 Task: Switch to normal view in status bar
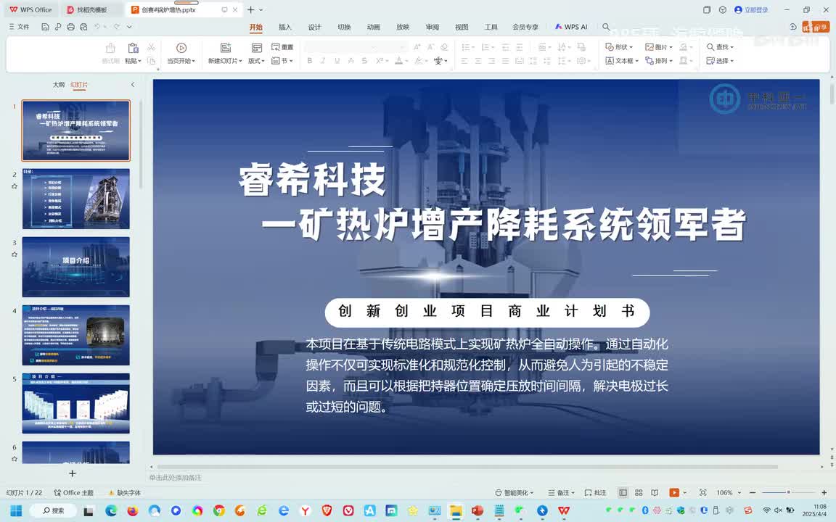tap(623, 493)
